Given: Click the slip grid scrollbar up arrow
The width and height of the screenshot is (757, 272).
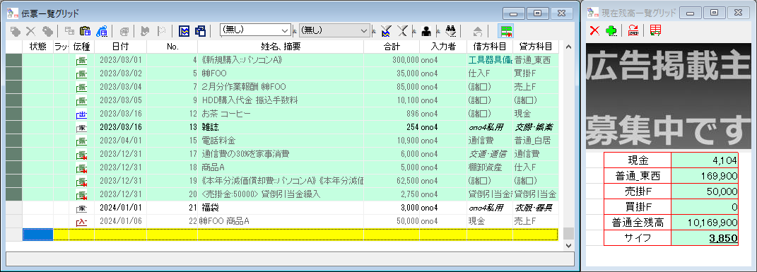Looking at the screenshot, I should (568, 47).
